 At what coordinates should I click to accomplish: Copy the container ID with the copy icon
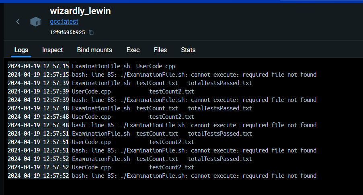point(91,32)
